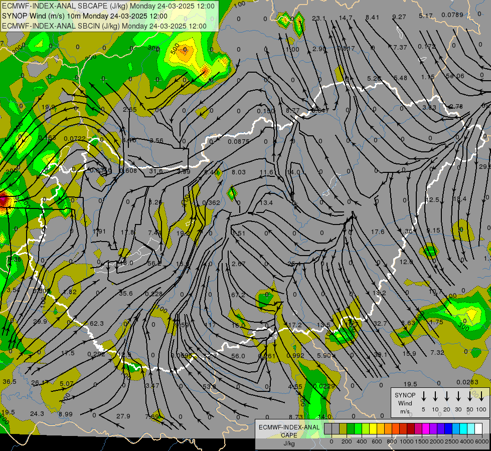491x451 pixels.
Task: Click the J/kg unit label in the legend
Action: [x=289, y=443]
